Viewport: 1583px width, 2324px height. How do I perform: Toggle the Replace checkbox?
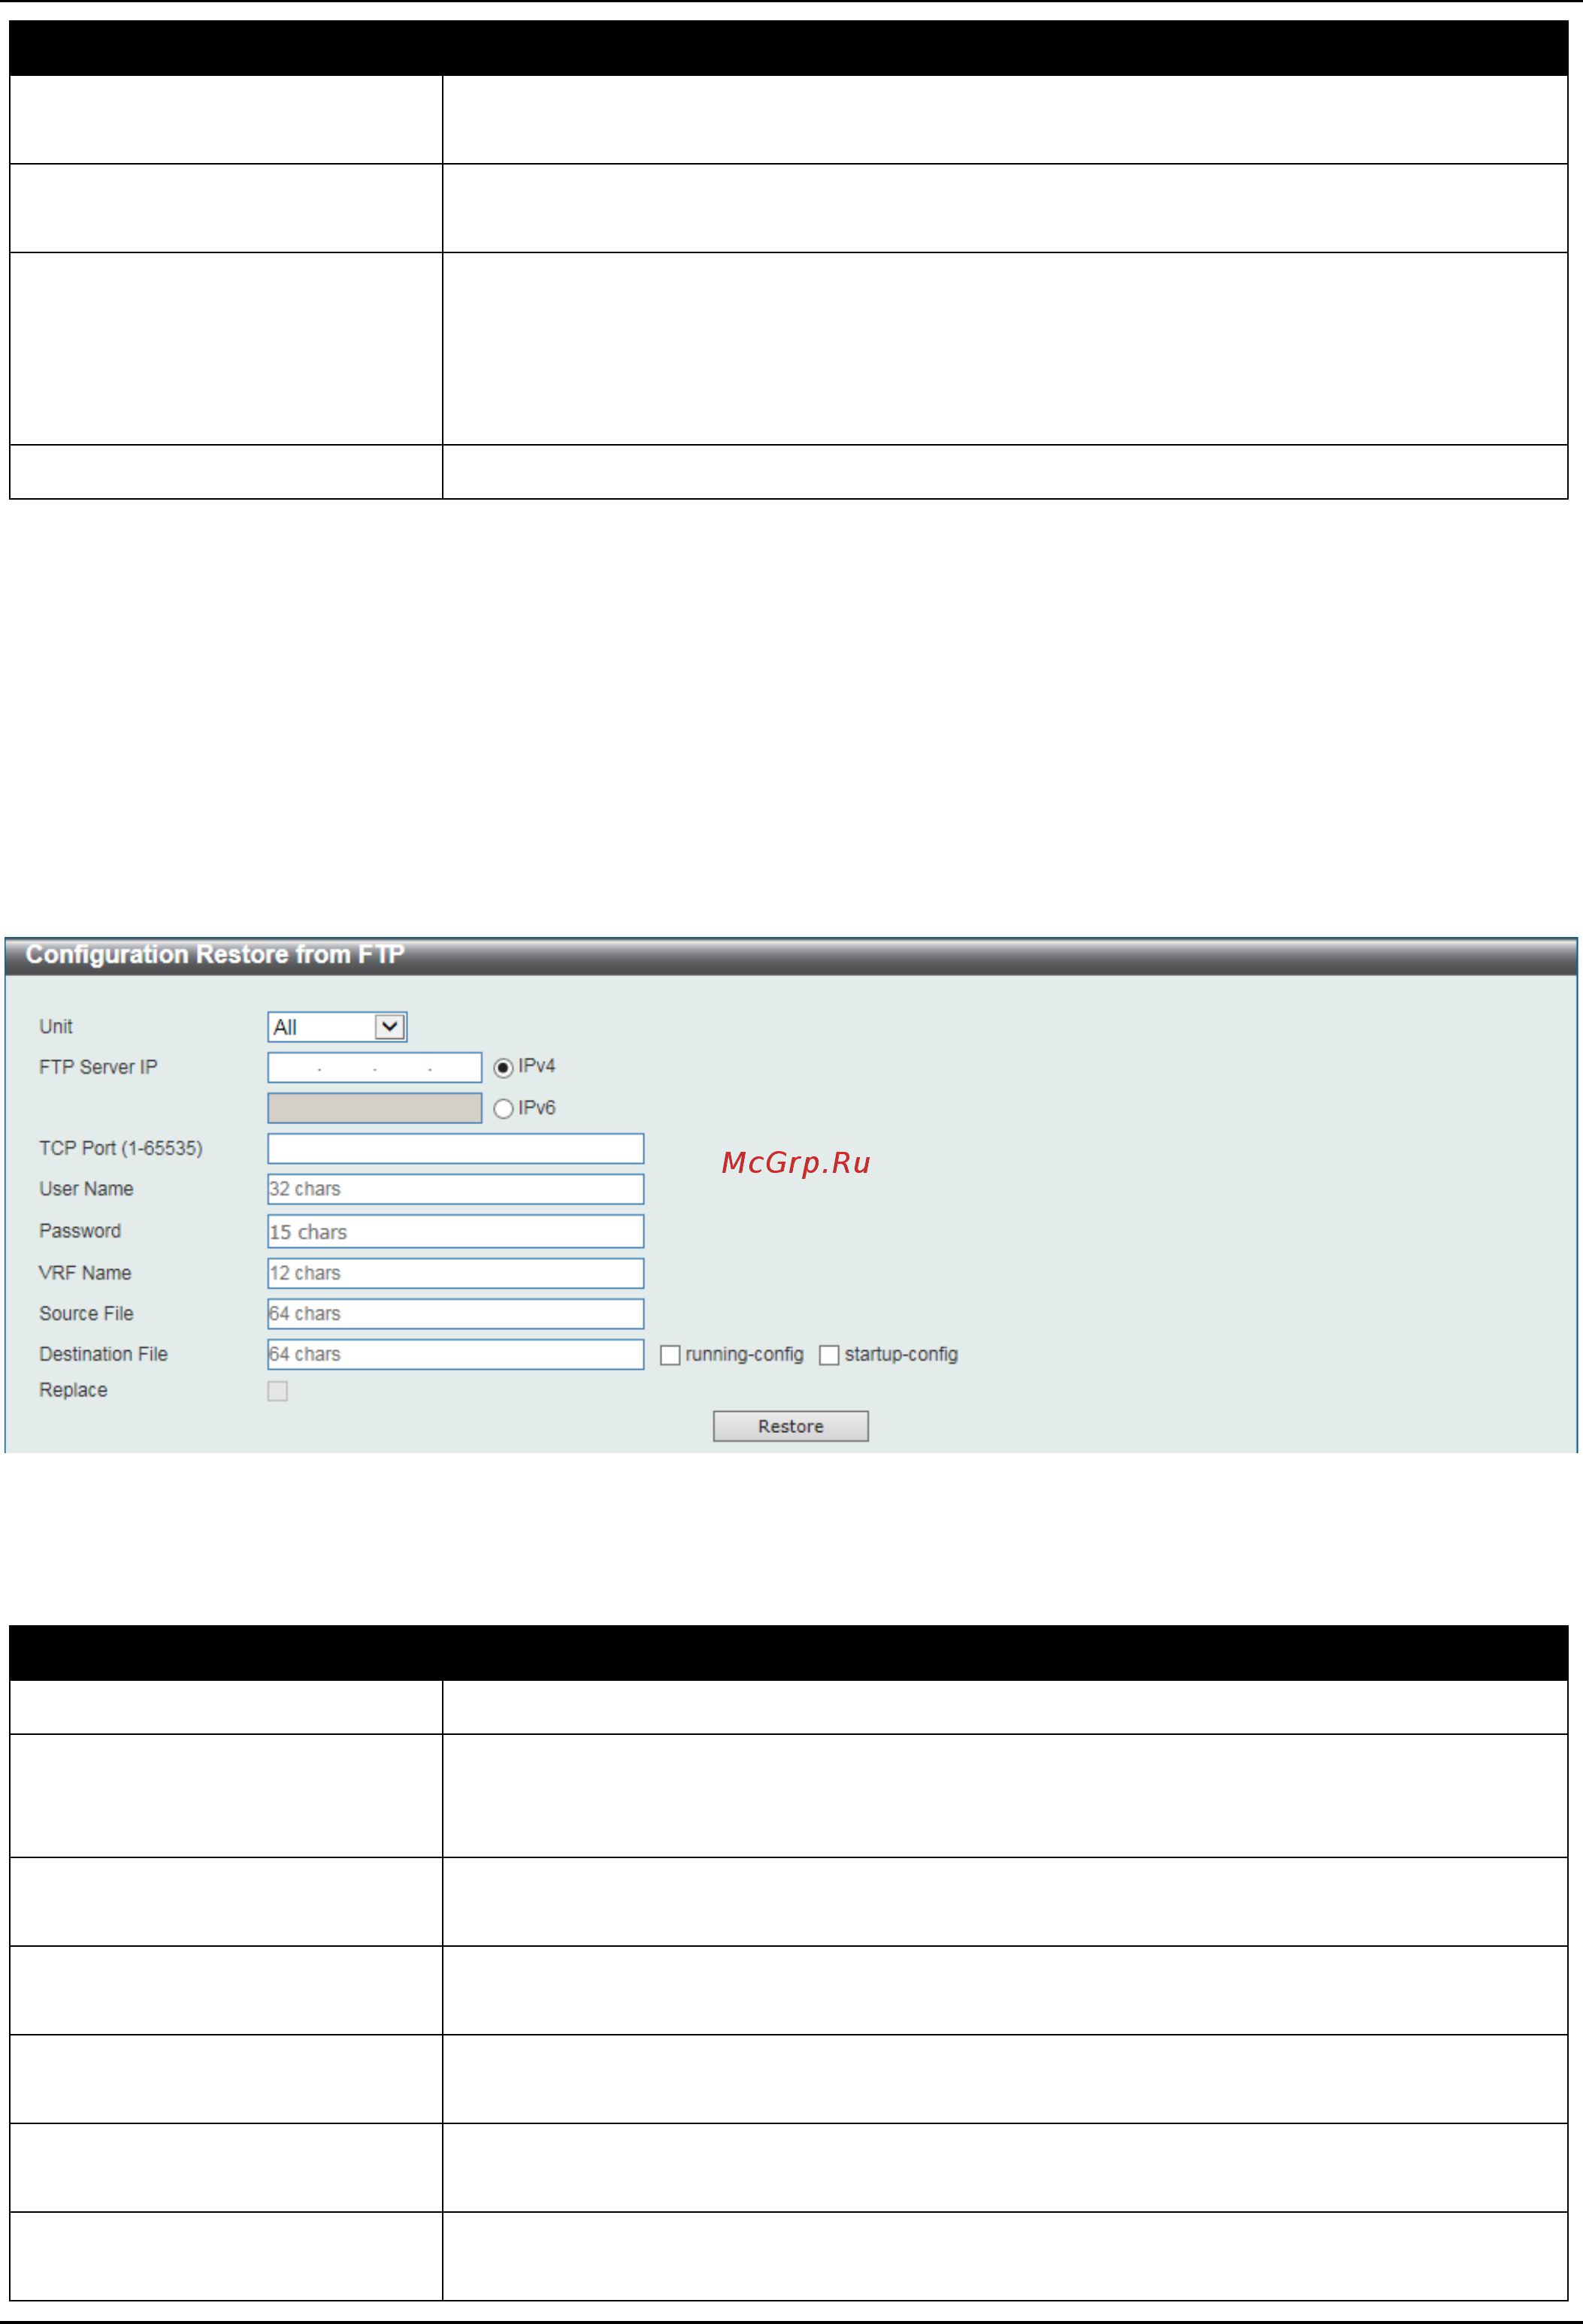point(277,1391)
